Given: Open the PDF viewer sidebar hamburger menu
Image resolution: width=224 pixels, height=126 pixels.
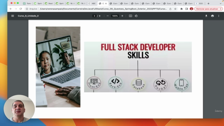Looking at the screenshot, I should [x=13, y=16].
